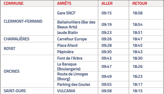Select the Carrefour Europe stop
Screen dimensions: 164x94
72,39
